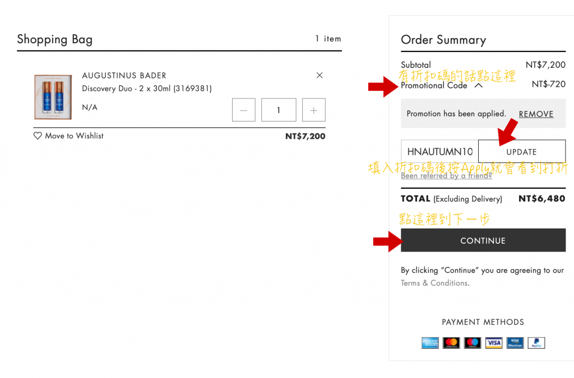
Task: Decrease quantity with the minus button
Action: click(243, 110)
